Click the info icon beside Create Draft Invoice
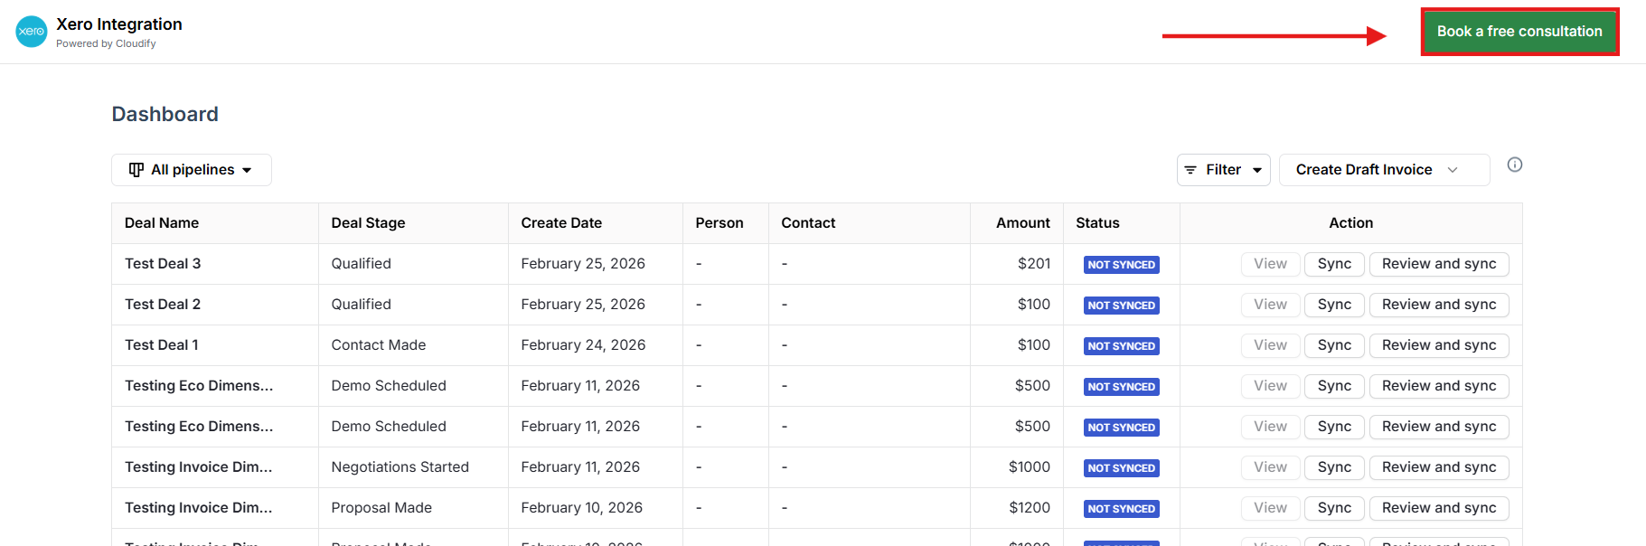Screen dimensions: 1646x546 pyautogui.click(x=1515, y=165)
